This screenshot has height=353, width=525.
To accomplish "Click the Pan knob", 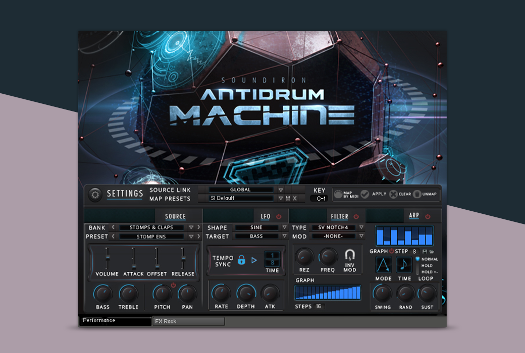I will (187, 294).
